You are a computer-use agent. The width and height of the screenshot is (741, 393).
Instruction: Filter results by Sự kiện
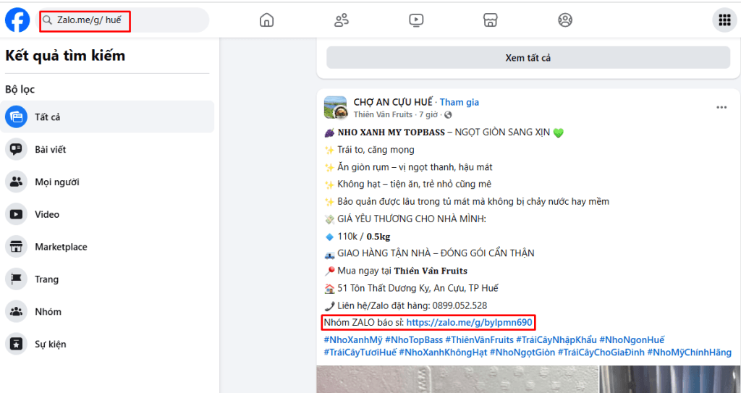(50, 345)
